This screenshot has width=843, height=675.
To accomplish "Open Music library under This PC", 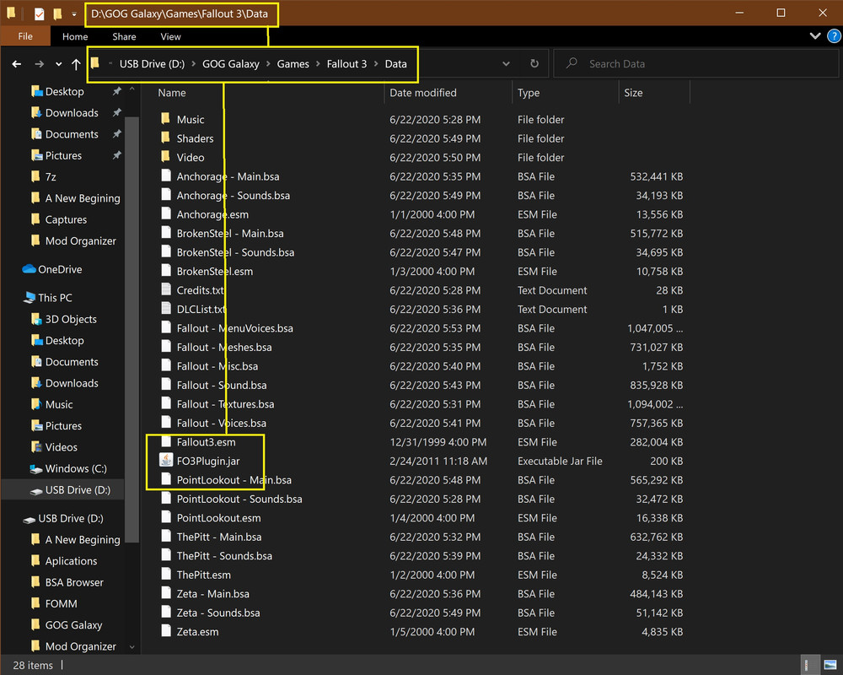I will tap(59, 404).
